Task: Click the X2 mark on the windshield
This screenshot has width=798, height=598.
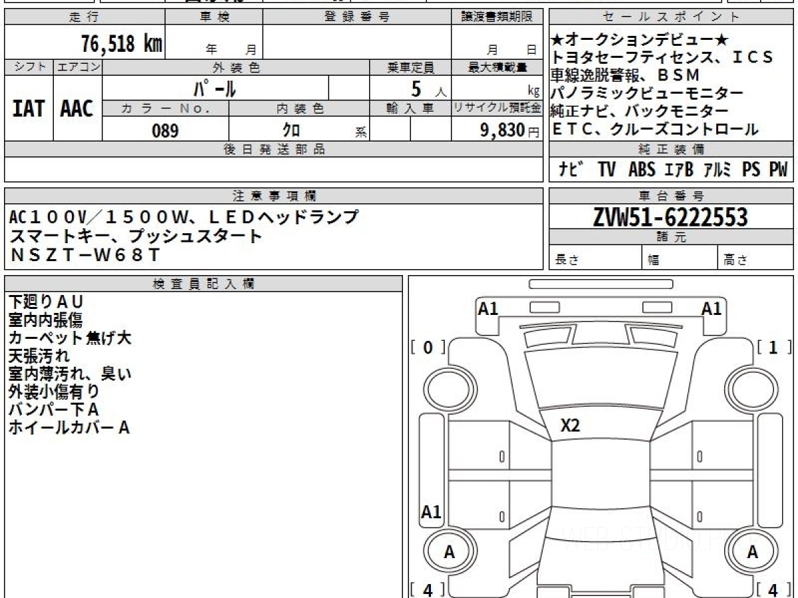Action: [570, 426]
